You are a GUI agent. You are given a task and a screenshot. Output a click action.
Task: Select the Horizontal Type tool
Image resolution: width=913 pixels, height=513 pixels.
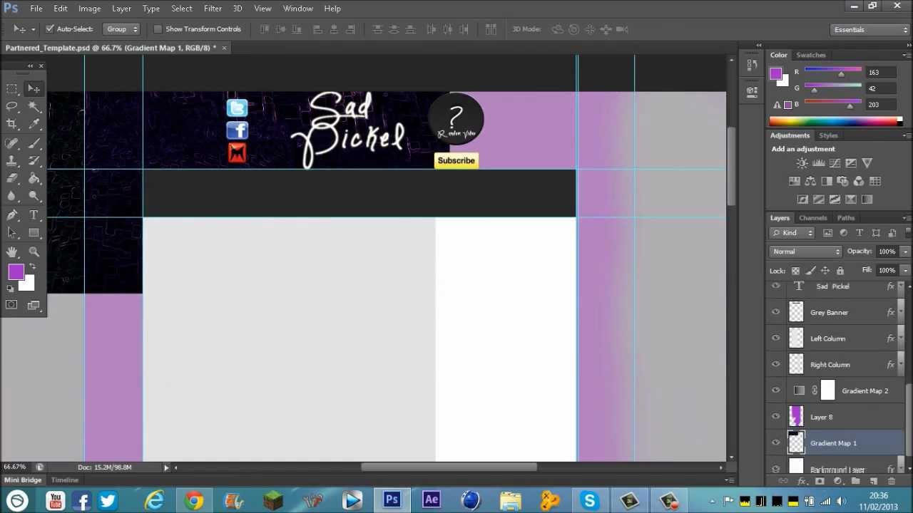[x=34, y=215]
